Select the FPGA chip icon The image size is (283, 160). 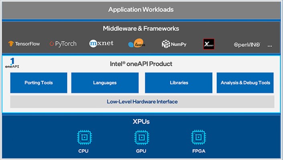coord(199,137)
